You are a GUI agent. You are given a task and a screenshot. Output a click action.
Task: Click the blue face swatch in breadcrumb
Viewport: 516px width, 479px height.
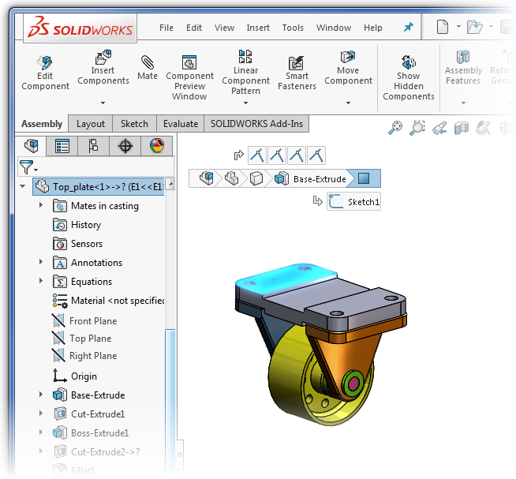click(x=364, y=178)
